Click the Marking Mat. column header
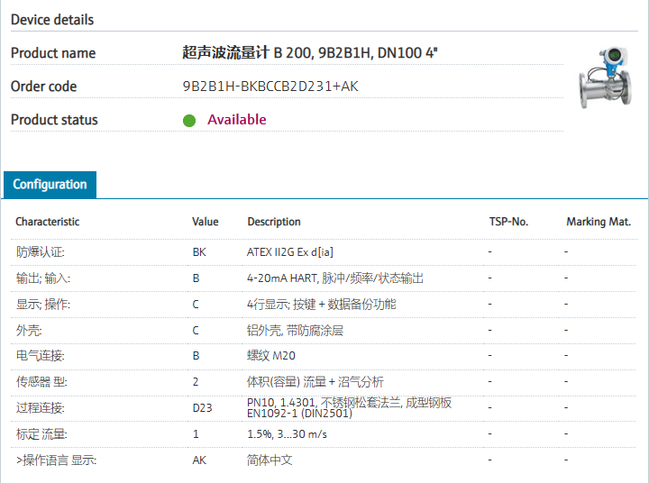Viewport: 649px width, 483px height. point(598,222)
